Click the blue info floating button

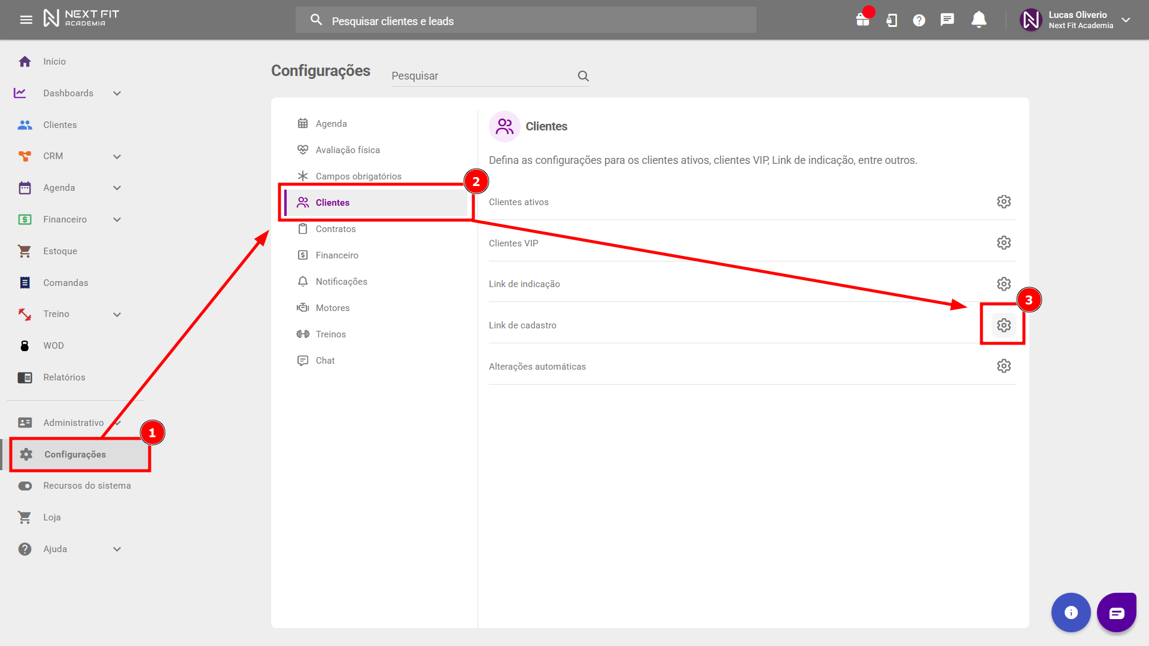click(x=1071, y=613)
